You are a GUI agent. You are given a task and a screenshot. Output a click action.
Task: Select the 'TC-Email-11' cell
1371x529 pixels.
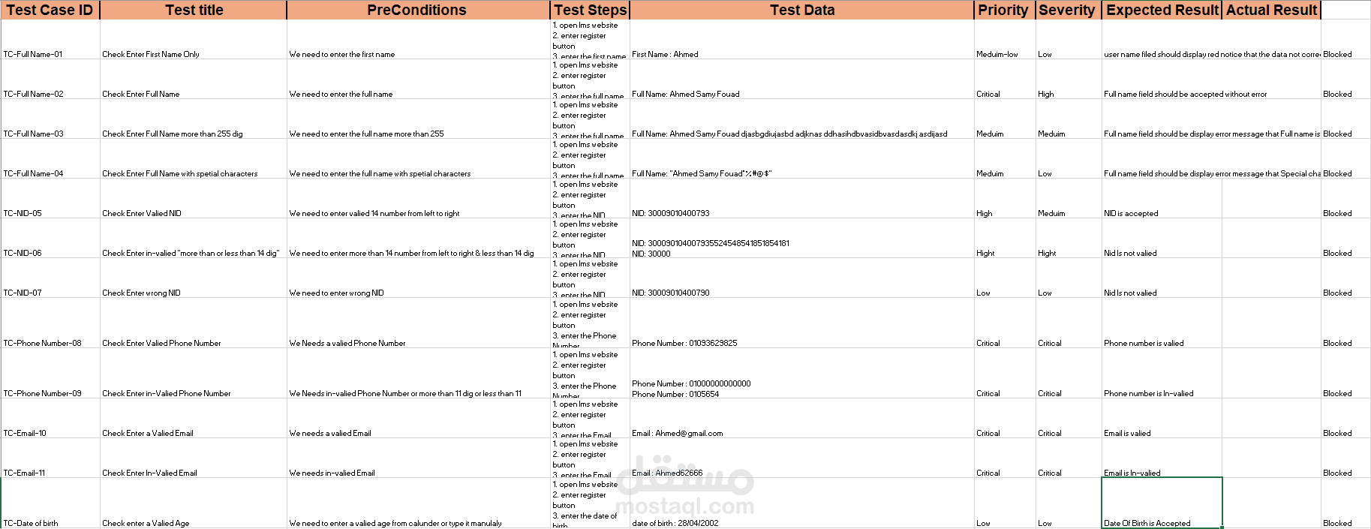[50, 458]
